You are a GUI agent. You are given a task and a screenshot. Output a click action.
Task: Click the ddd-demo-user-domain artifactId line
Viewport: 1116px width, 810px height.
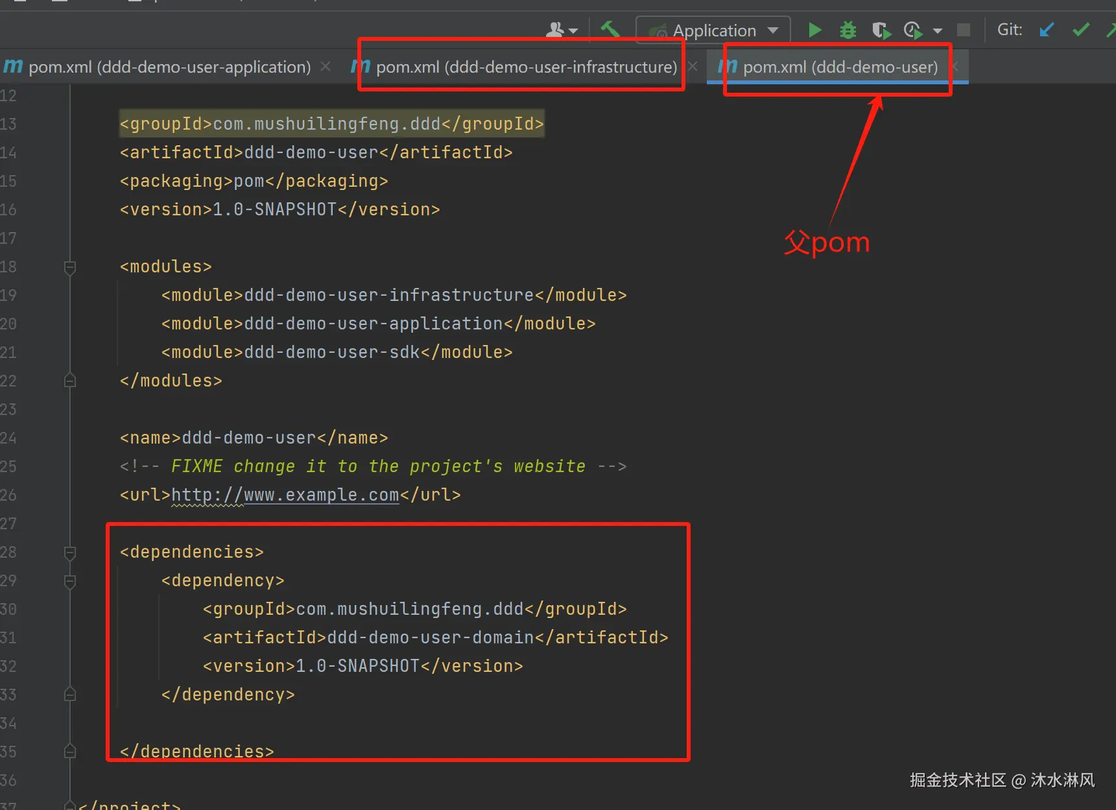[x=436, y=637]
